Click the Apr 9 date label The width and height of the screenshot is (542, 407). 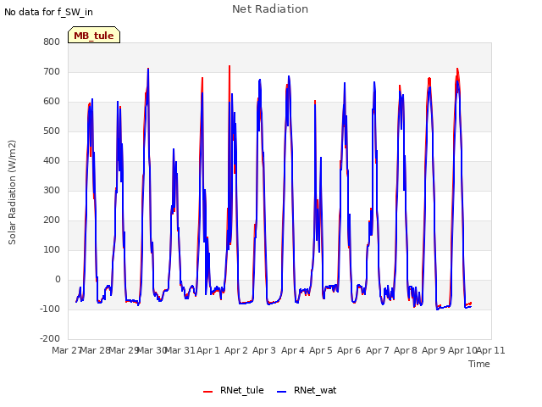[x=434, y=350]
